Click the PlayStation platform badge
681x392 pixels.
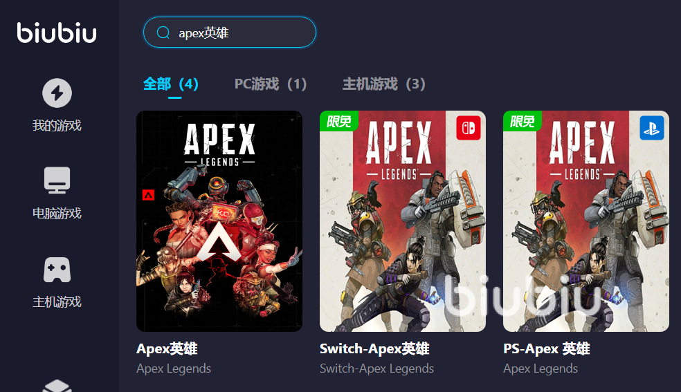click(x=651, y=128)
